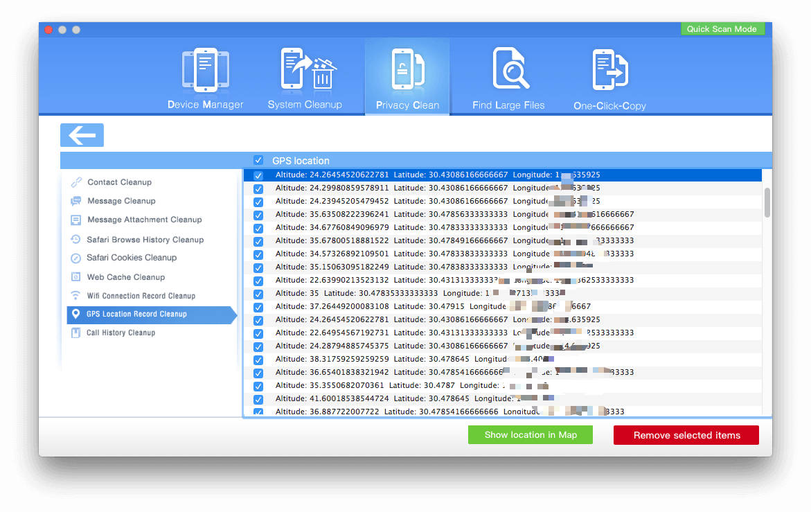Select the row with Altitude 35 Latitude 30.47835333333333
This screenshot has width=811, height=512.
pyautogui.click(x=503, y=293)
